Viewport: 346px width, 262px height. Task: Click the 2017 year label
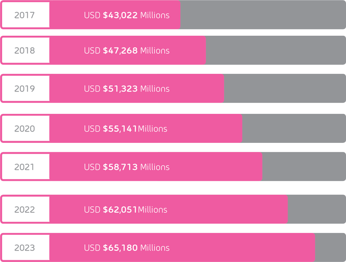pyautogui.click(x=25, y=15)
